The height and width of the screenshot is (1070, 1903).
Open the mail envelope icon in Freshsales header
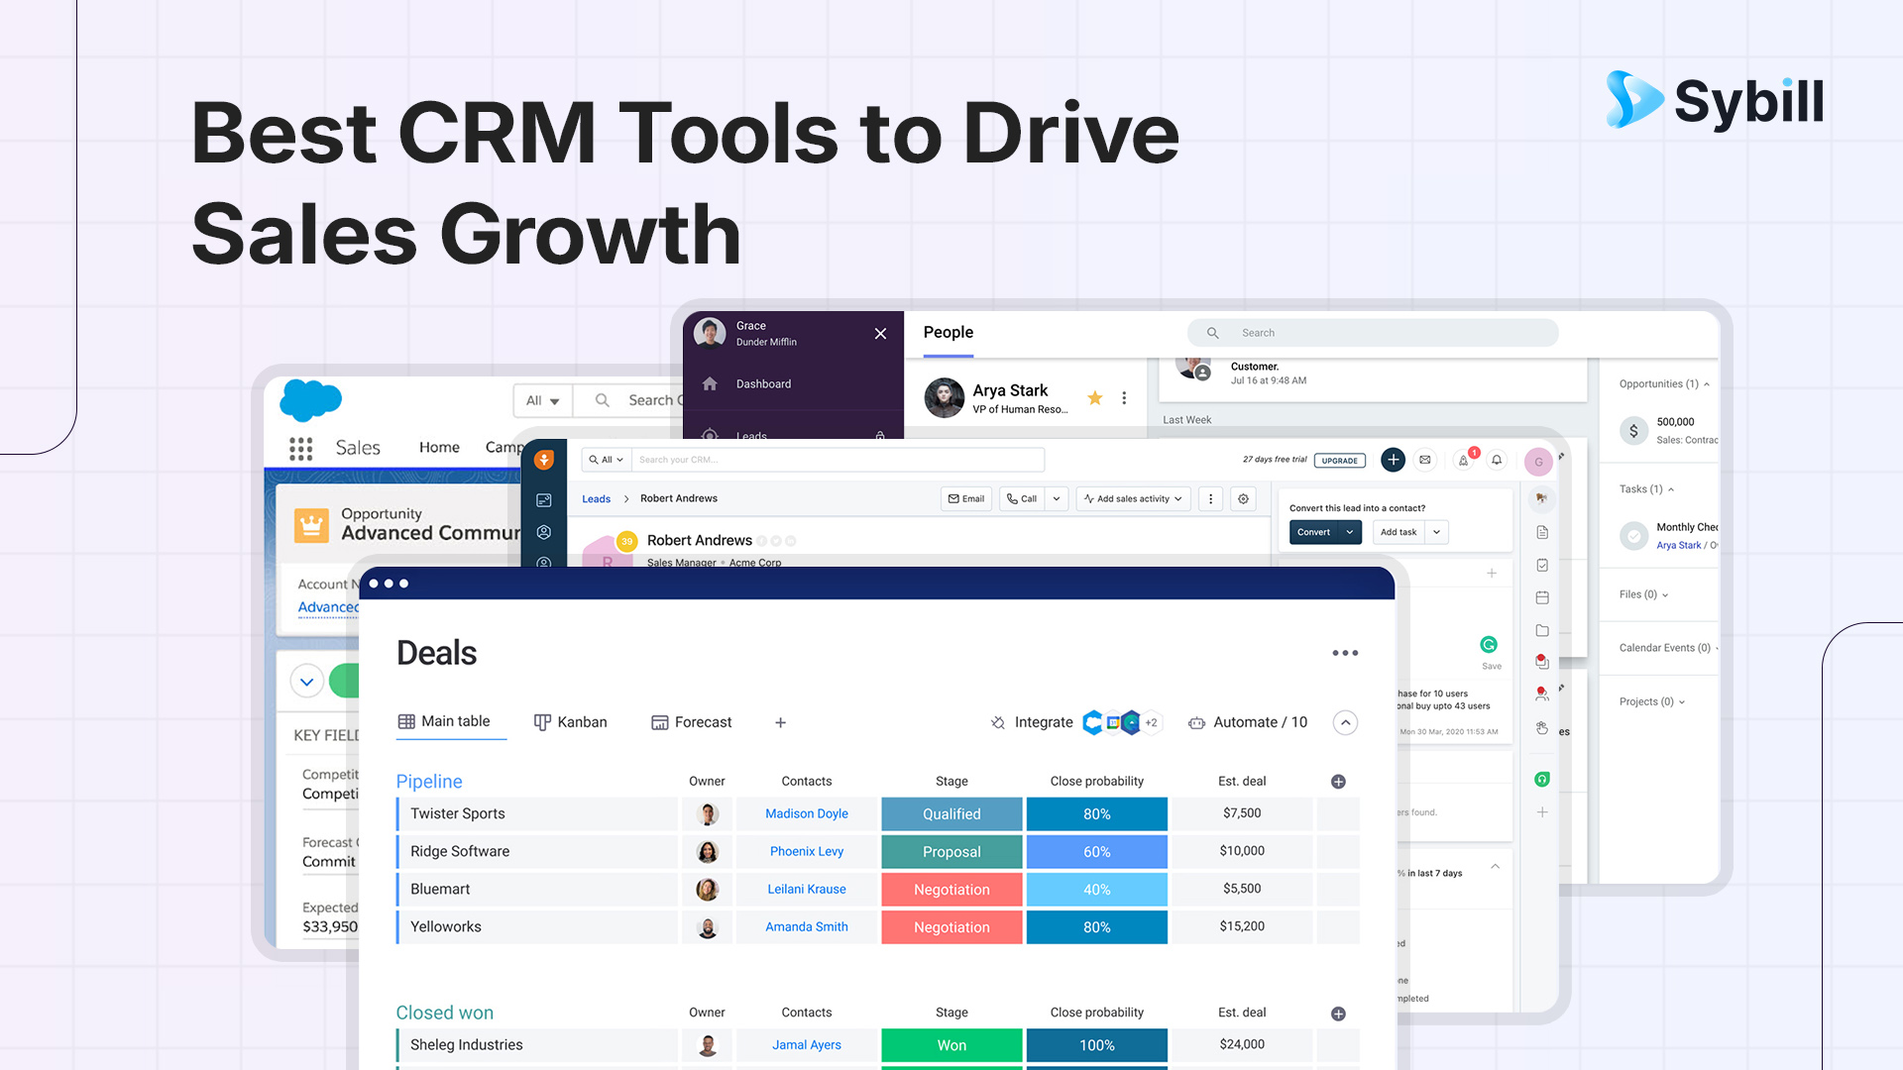click(x=1425, y=460)
